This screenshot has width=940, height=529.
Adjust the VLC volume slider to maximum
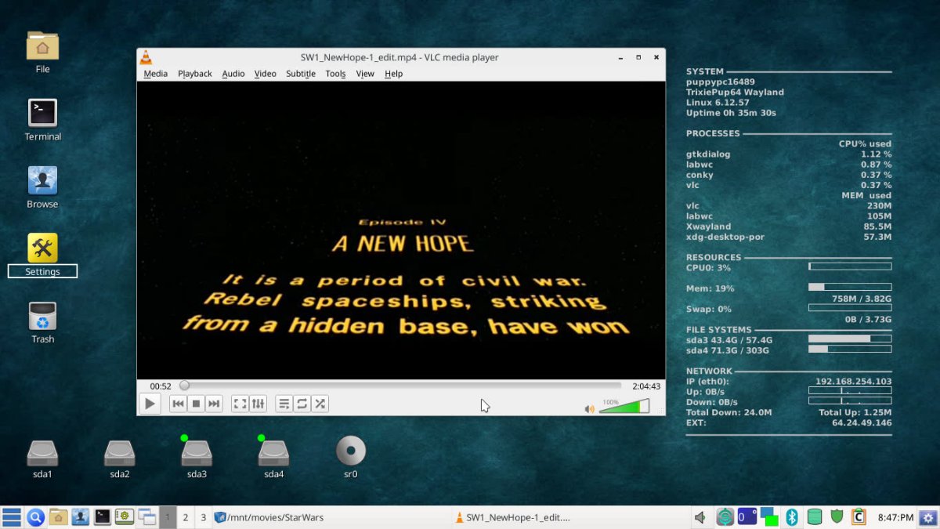click(649, 405)
